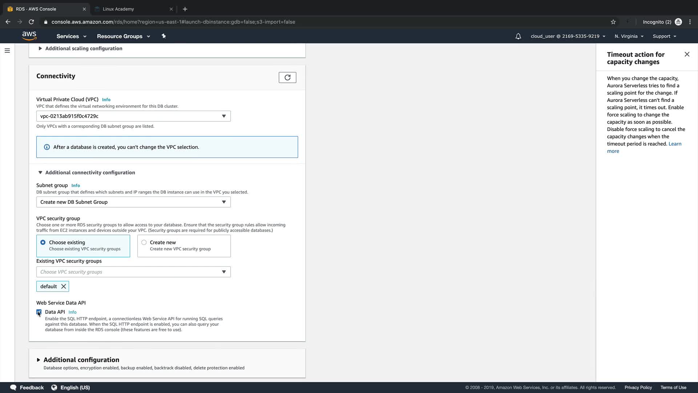Open the Subnet group dropdown
Screen dimensions: 698x393
click(x=133, y=202)
